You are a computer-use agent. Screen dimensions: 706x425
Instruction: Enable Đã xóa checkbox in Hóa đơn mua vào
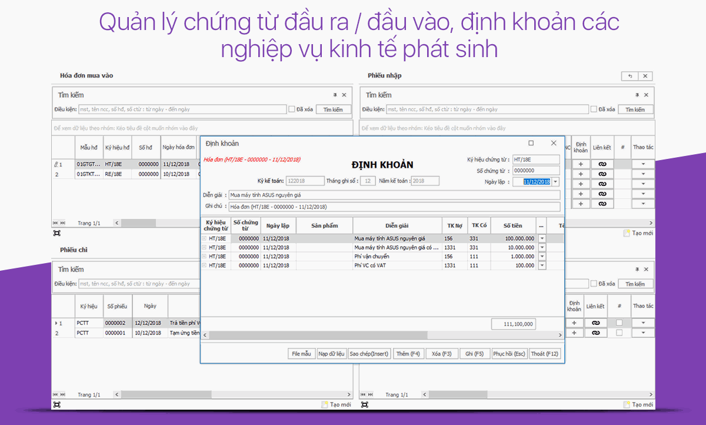pyautogui.click(x=291, y=109)
